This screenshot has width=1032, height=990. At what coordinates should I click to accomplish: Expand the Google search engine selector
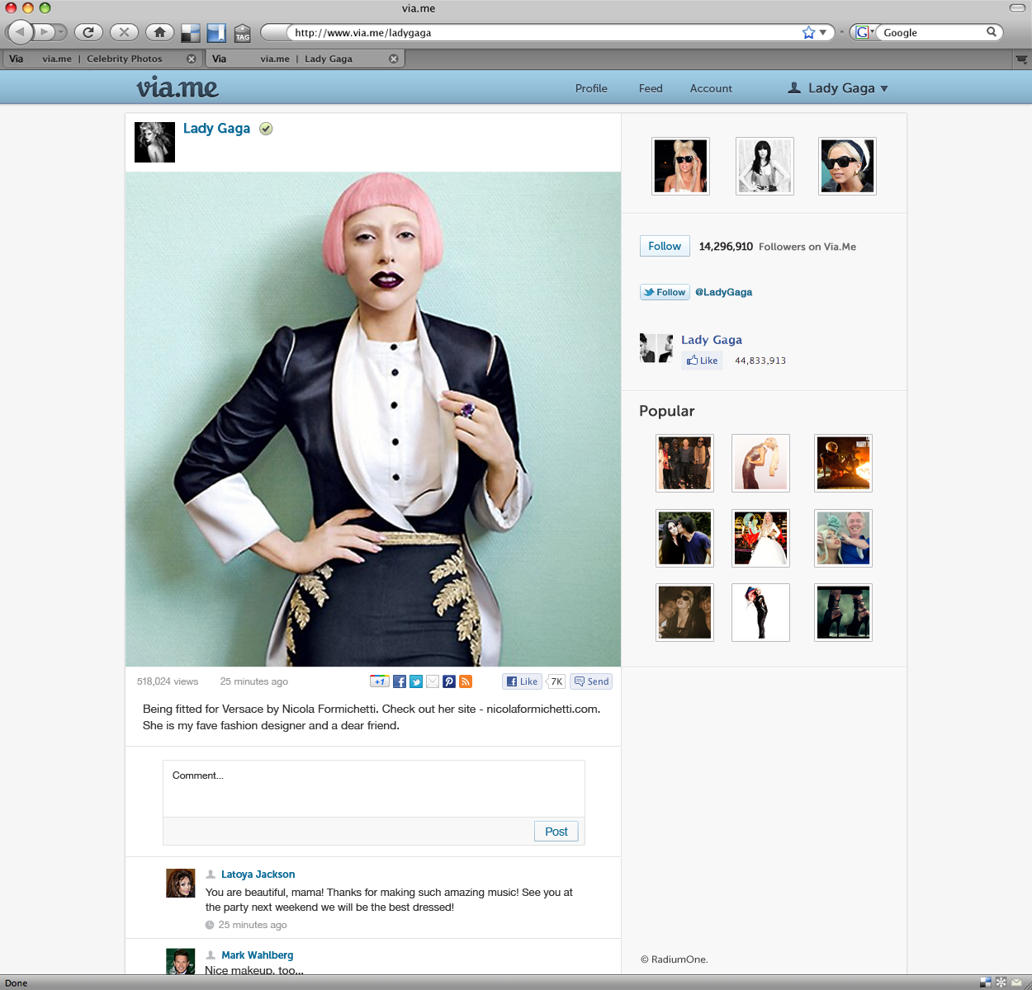coord(864,32)
